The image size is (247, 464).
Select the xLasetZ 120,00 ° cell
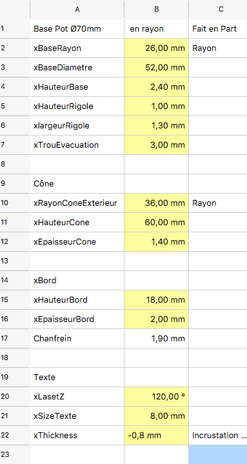pos(157,396)
